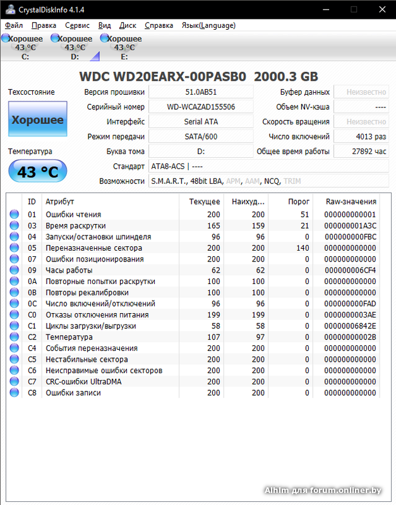
Task: Select threshold value 140
Action: [x=303, y=248]
